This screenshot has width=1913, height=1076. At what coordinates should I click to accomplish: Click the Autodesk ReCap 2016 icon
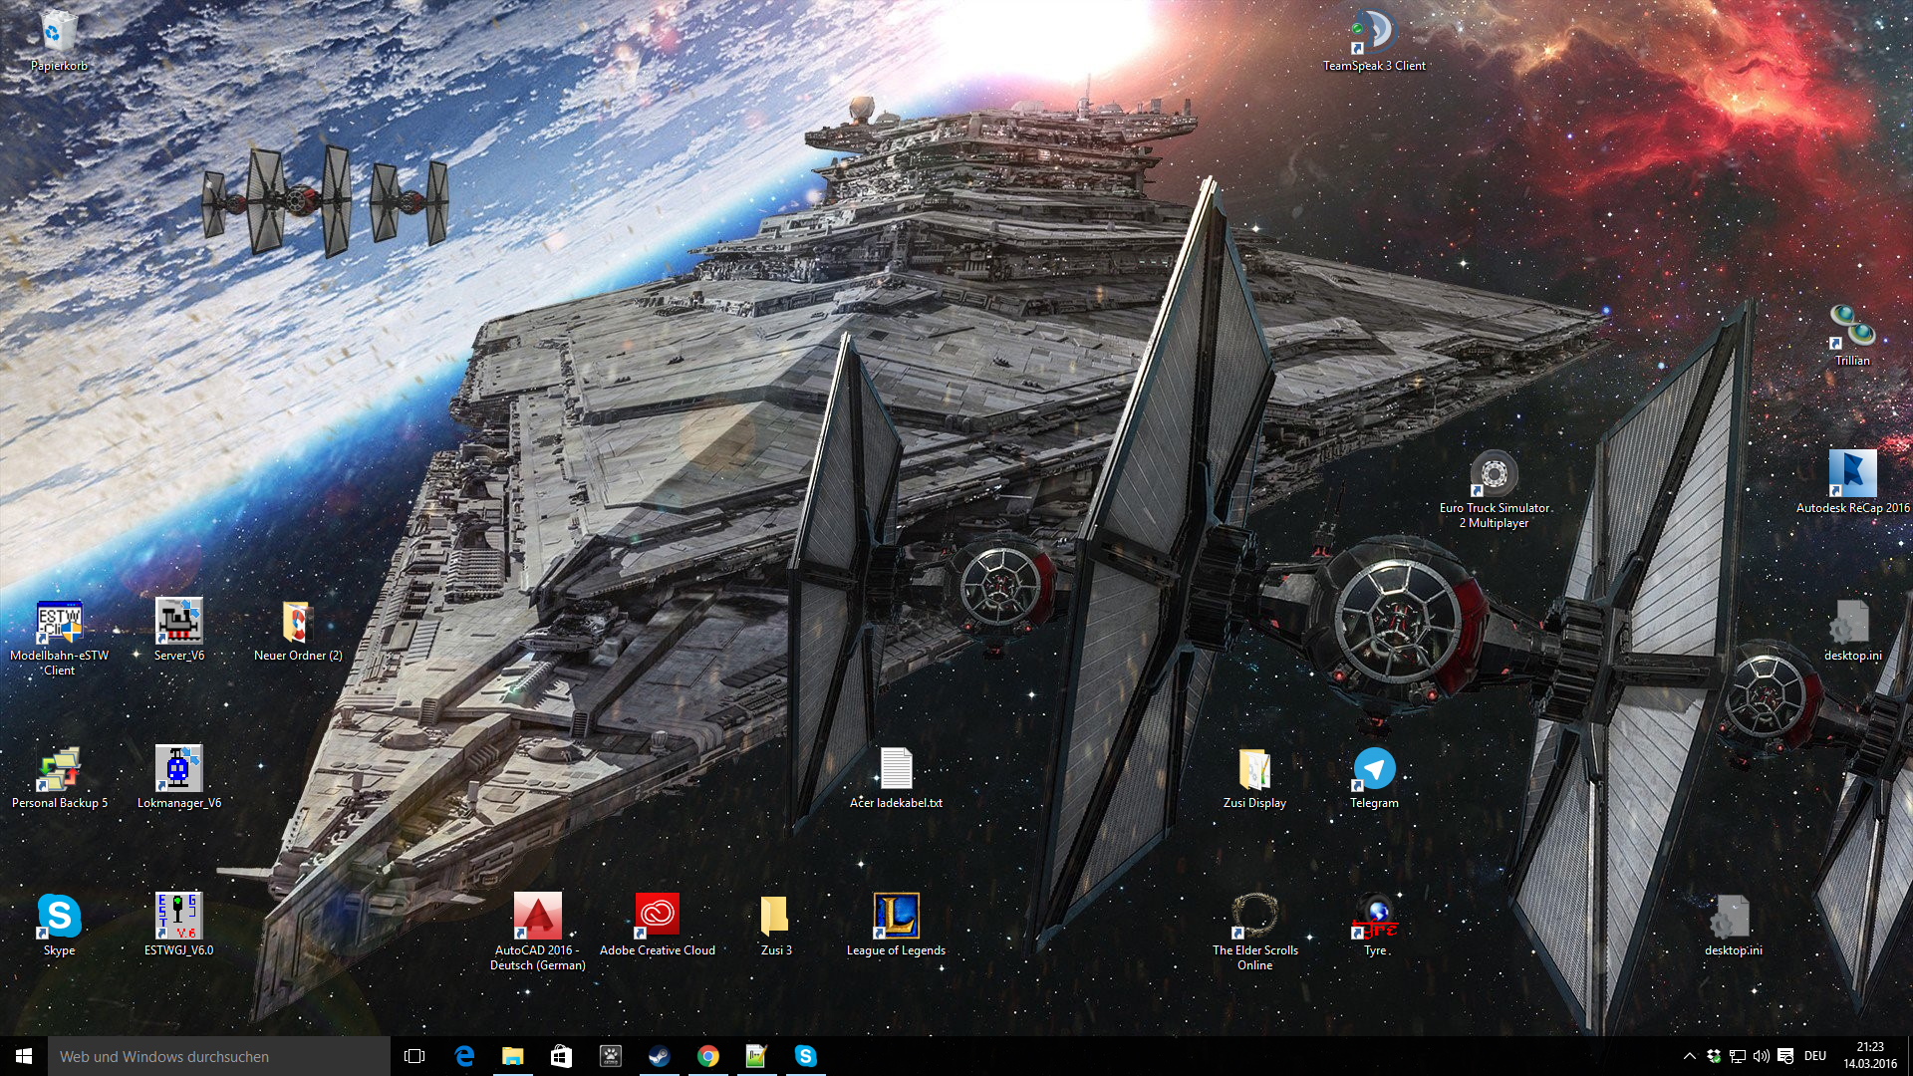(1852, 483)
